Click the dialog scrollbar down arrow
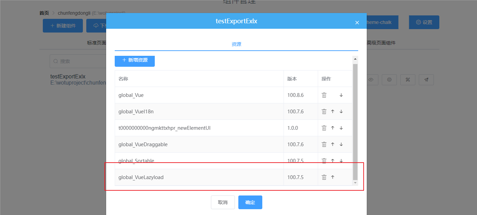The image size is (477, 215). [355, 183]
